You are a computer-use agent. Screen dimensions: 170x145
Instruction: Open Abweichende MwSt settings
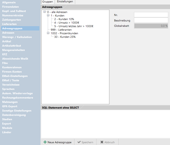tap(15, 59)
